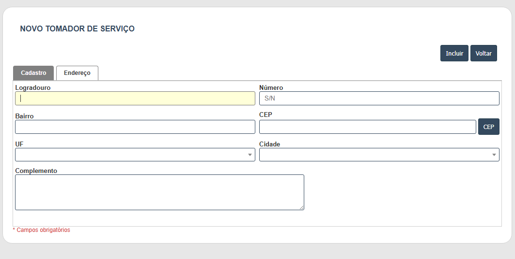Click the Bairro field label

[x=24, y=116]
